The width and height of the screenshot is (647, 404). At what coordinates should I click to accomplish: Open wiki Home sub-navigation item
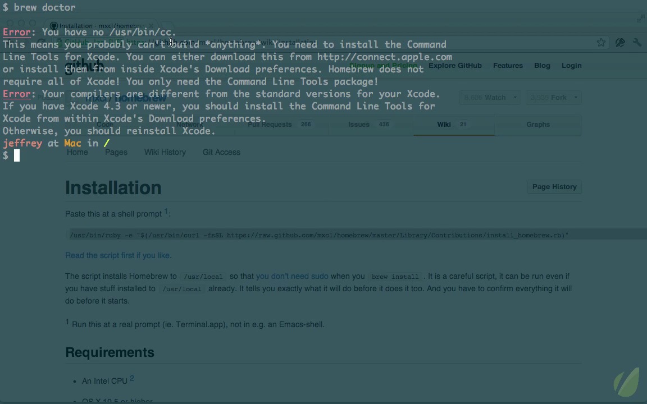coord(77,152)
